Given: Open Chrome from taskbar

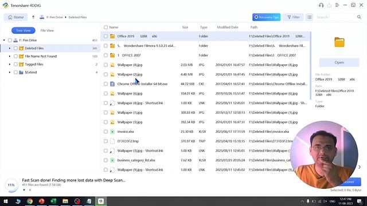Looking at the screenshot, I should (x=30, y=201).
